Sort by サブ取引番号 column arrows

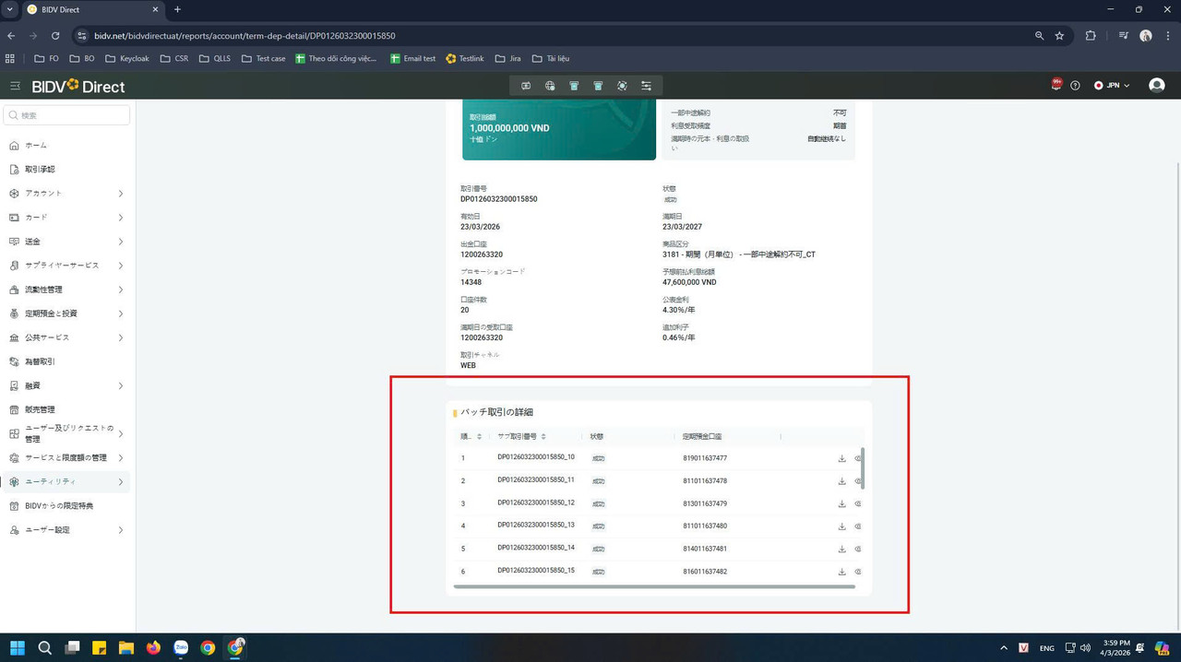click(x=543, y=436)
